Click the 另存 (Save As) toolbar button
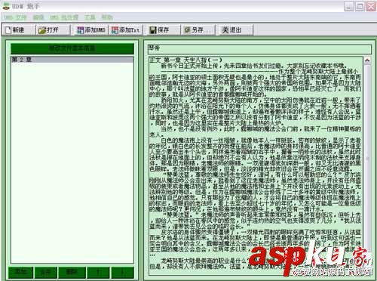This screenshot has width=377, height=281. click(x=198, y=30)
